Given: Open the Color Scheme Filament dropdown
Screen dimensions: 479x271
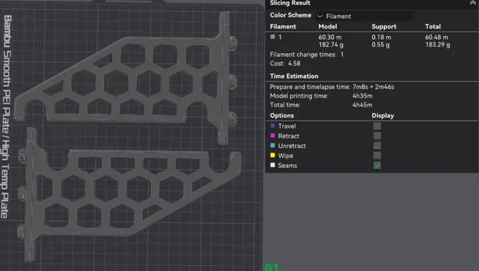Looking at the screenshot, I should pyautogui.click(x=364, y=16).
